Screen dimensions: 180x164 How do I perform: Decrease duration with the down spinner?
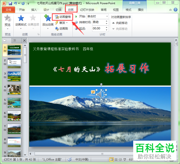coord(107,23)
